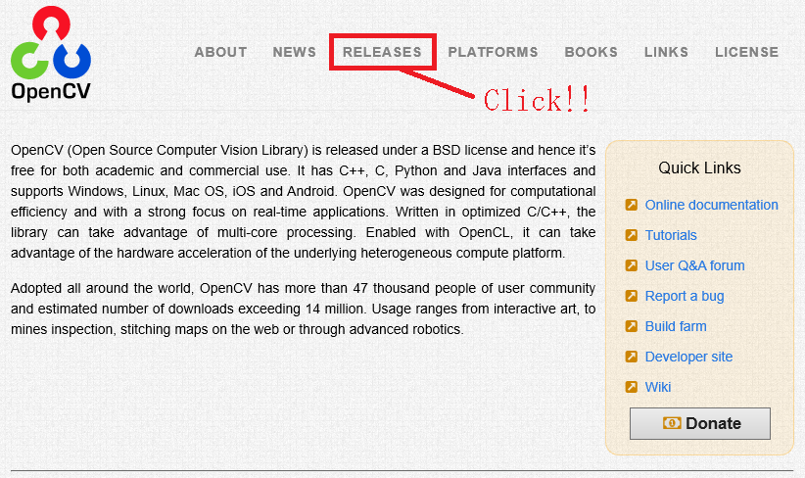Click the arrow icon beside User Q&A forum
This screenshot has width=805, height=478.
point(632,265)
